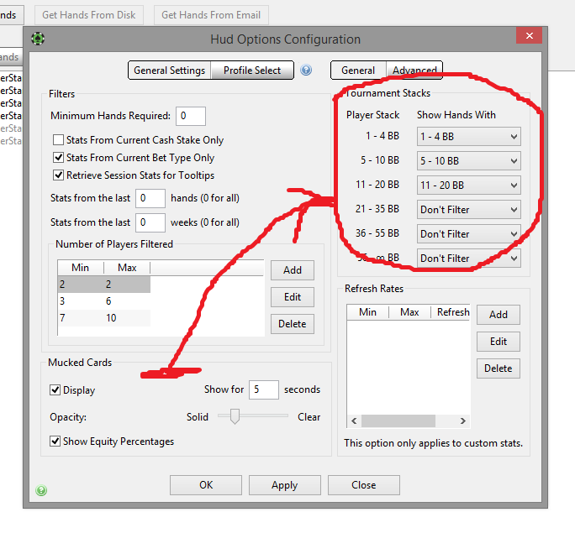Click the Refresh Rates scroll right arrow
This screenshot has height=533, width=575.
click(x=463, y=421)
